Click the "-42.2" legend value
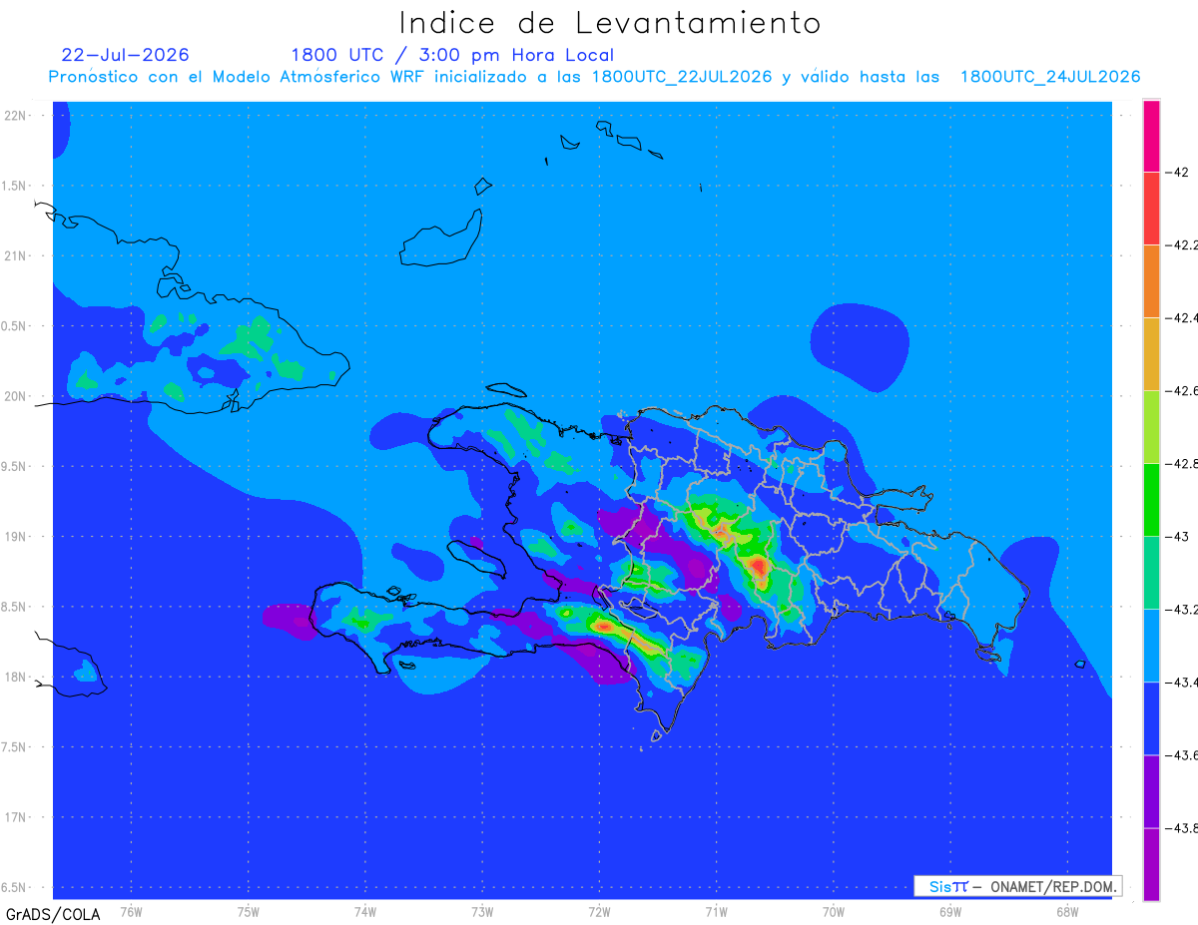The height and width of the screenshot is (925, 1198). pos(1182,244)
